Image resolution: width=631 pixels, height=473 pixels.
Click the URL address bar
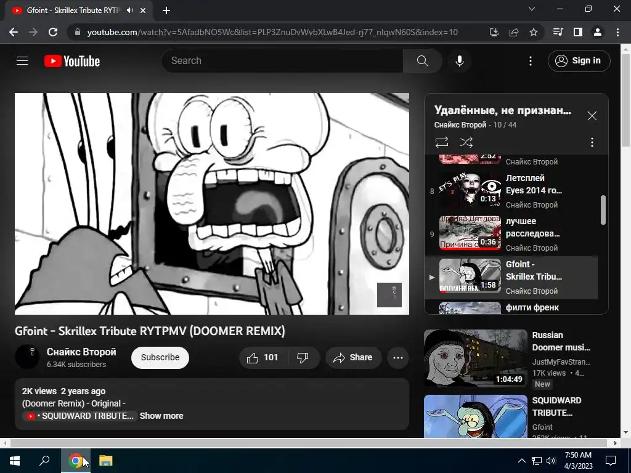(272, 32)
